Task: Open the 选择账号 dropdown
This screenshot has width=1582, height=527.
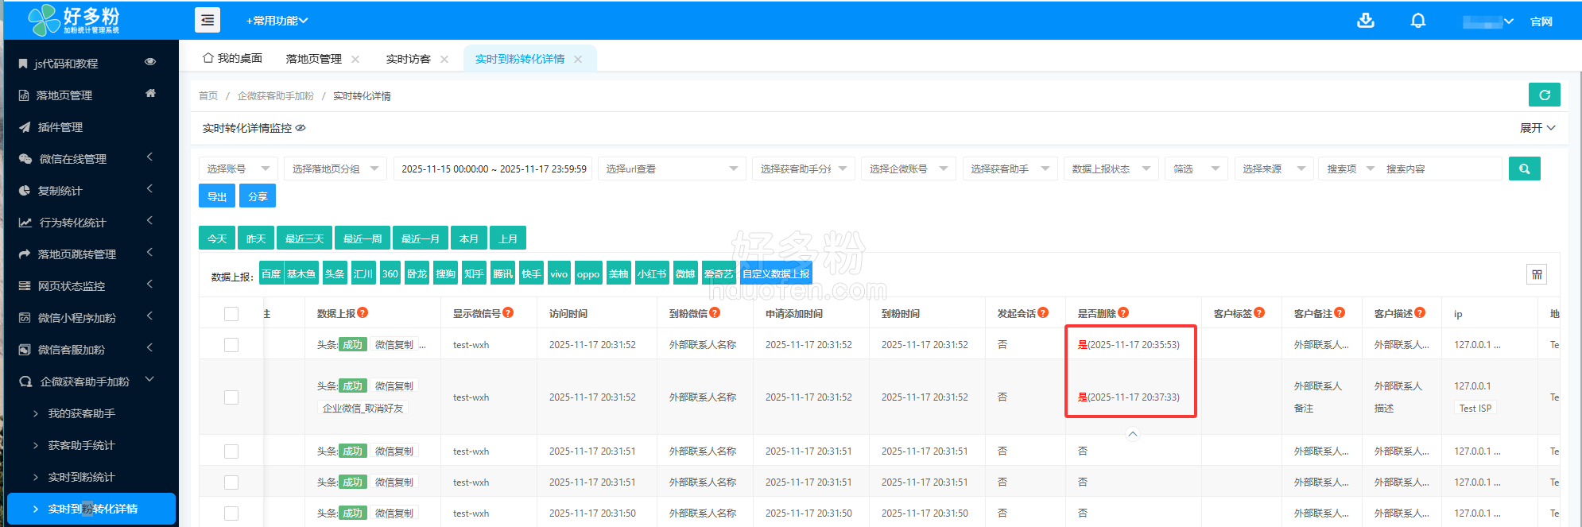Action: 238,169
